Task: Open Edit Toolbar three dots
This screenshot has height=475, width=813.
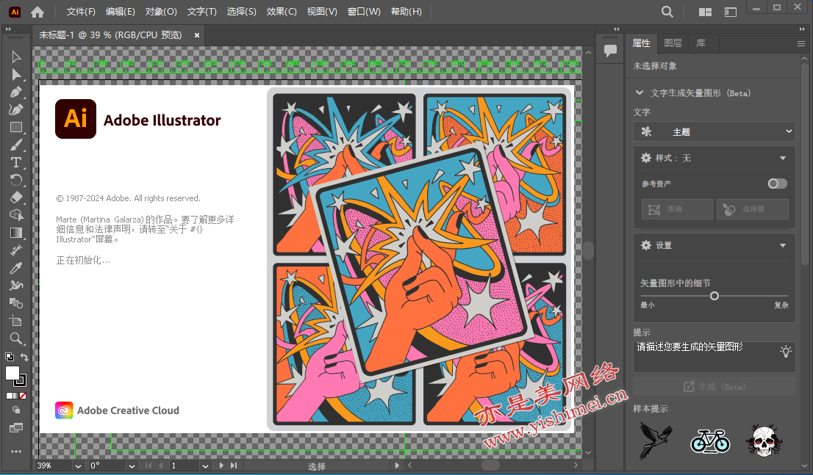Action: [16, 452]
